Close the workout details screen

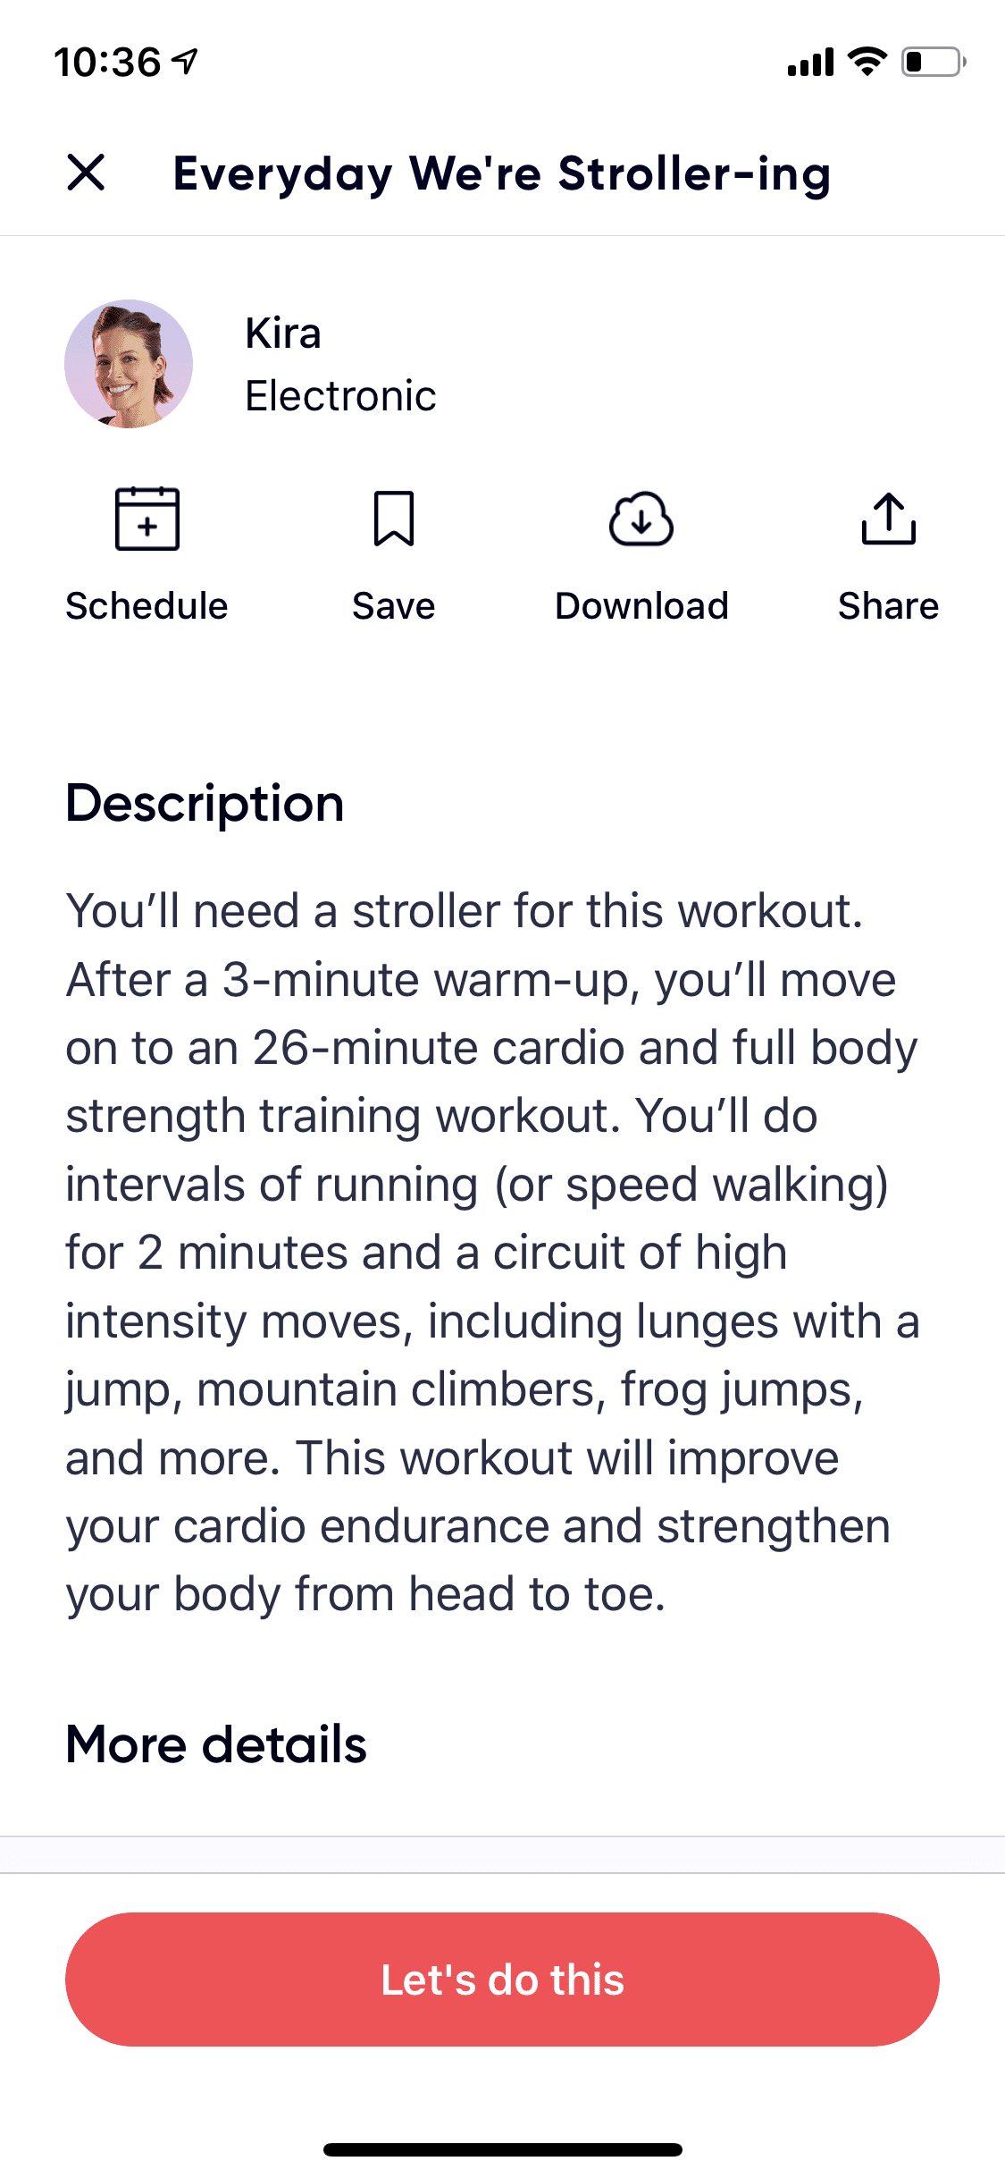(x=86, y=173)
